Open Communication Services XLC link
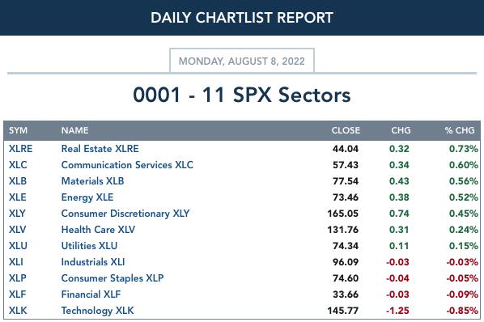Screen dimensions: 484x322 coord(127,165)
